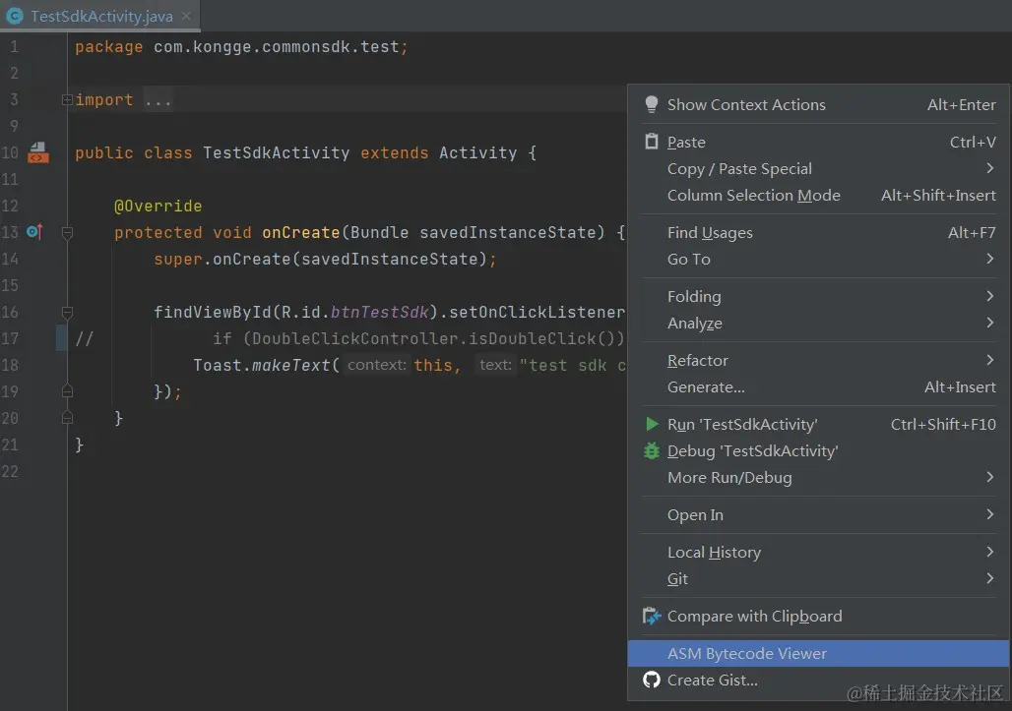This screenshot has height=711, width=1012.
Task: Toggle Column Selection Mode
Action: (x=818, y=196)
